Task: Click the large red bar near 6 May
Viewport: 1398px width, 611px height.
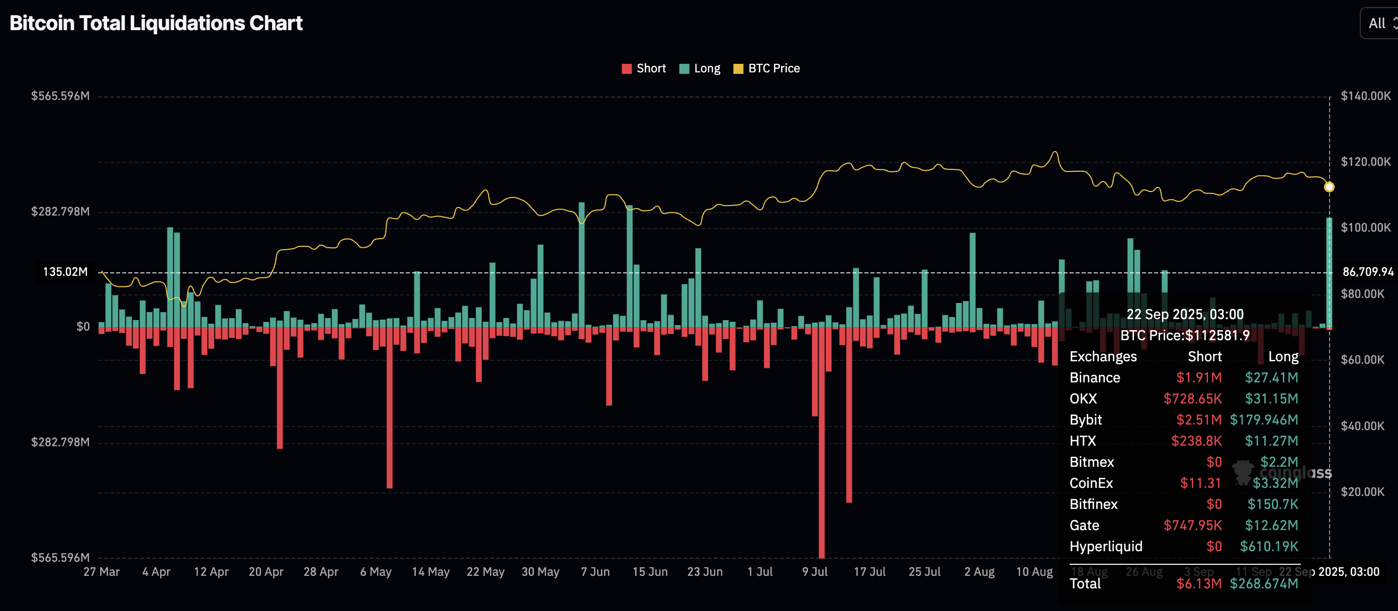Action: click(390, 408)
